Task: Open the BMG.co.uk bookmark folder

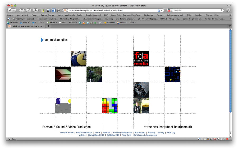Action: [149, 15]
